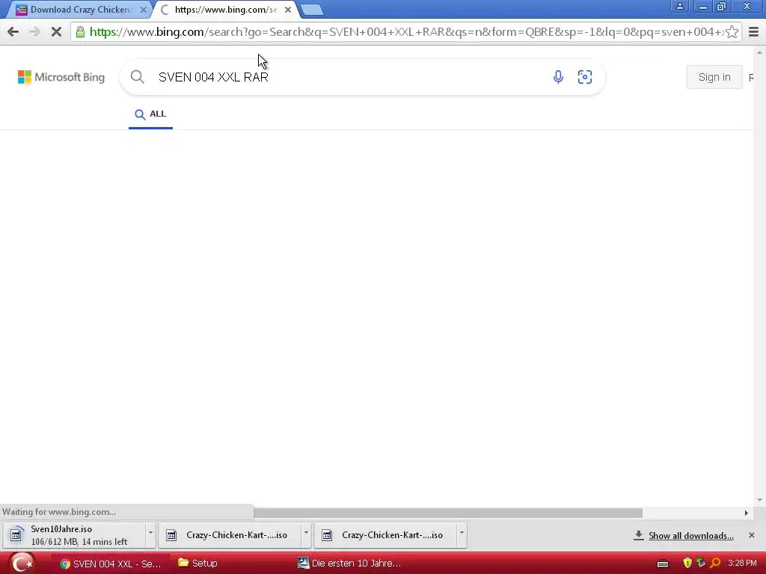Image resolution: width=766 pixels, height=574 pixels.
Task: Click the horizontal scrollbar thumb
Action: (x=448, y=513)
